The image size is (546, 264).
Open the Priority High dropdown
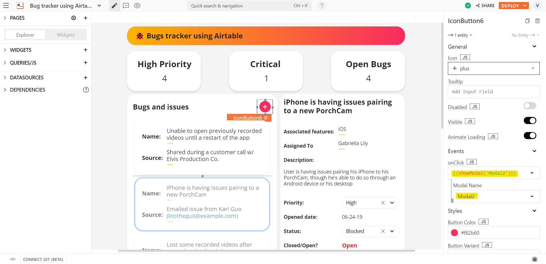[x=392, y=203]
